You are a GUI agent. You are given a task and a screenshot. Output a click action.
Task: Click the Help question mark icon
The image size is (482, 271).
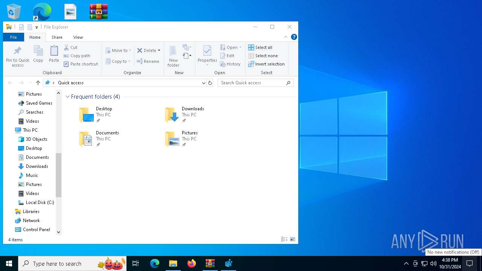(x=294, y=37)
